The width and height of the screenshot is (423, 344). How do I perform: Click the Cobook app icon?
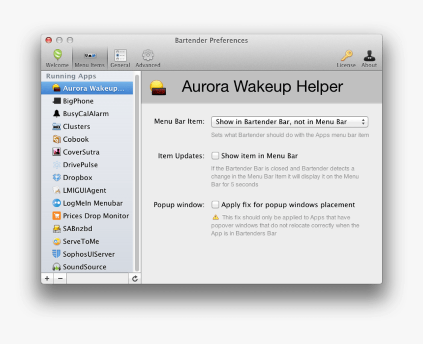click(57, 139)
